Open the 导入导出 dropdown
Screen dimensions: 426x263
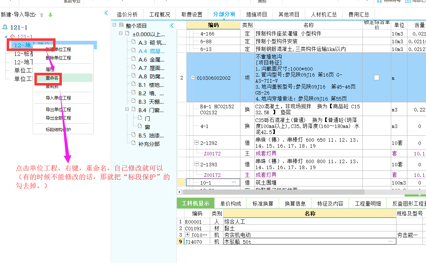pos(25,14)
